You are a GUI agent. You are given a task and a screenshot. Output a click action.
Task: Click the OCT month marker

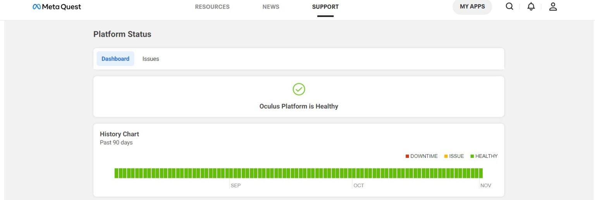coord(359,186)
